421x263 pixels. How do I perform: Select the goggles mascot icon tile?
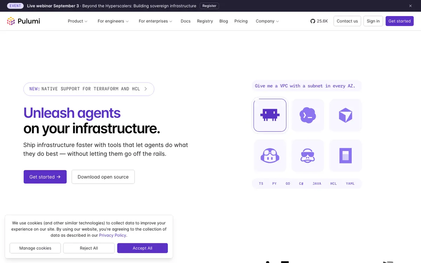coord(270,156)
